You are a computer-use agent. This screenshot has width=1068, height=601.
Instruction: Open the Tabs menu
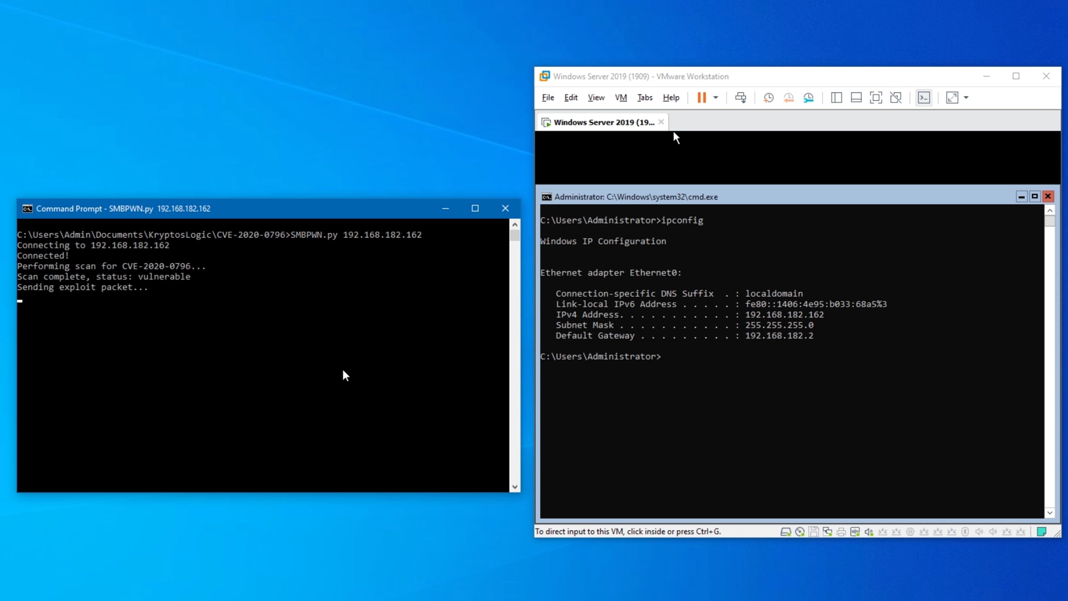(645, 97)
